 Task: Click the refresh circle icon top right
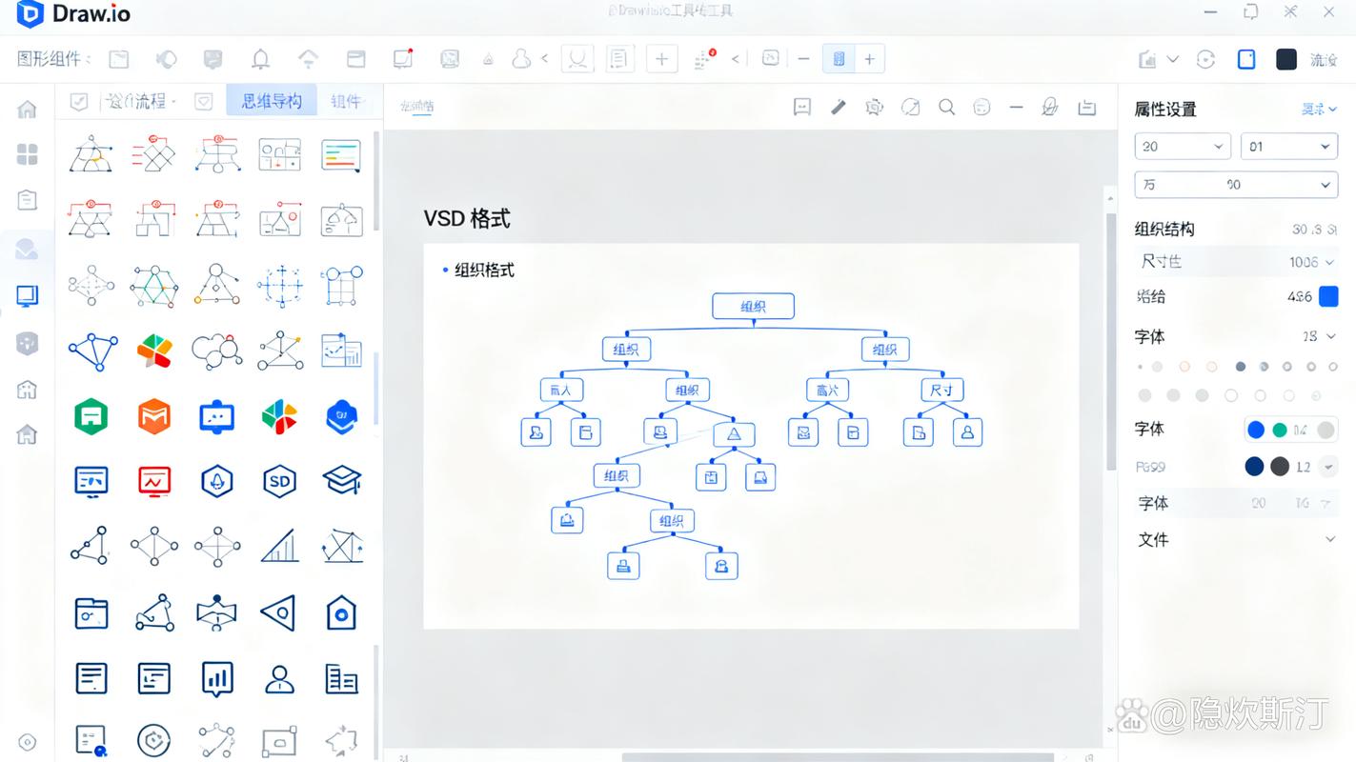point(1205,59)
